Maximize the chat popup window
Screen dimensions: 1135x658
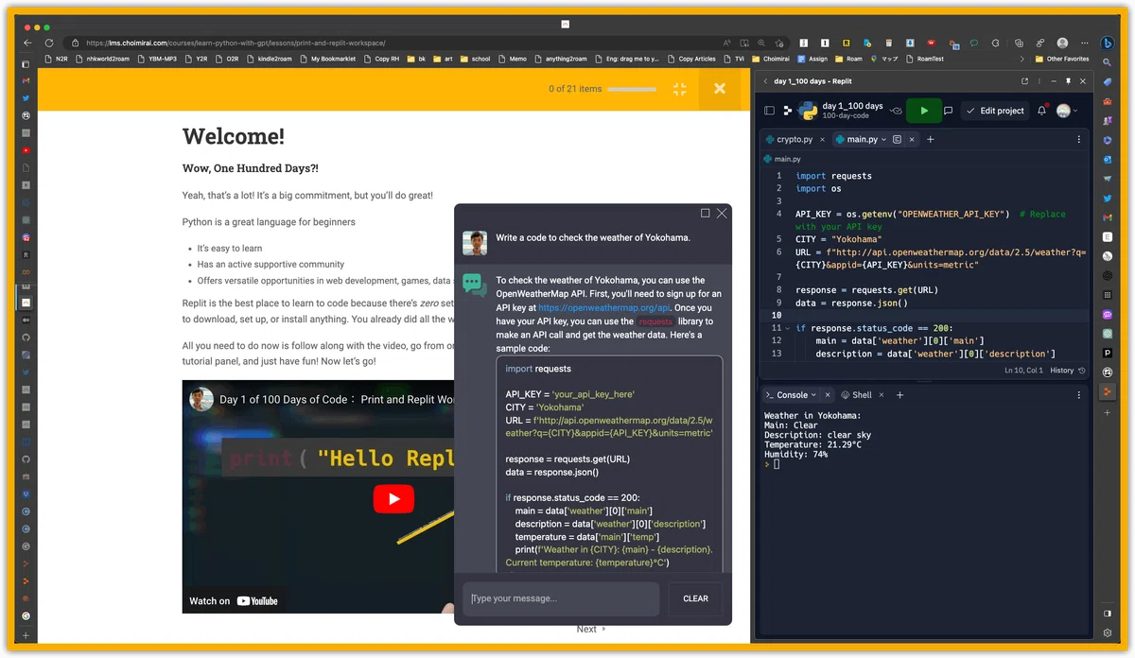tap(705, 214)
